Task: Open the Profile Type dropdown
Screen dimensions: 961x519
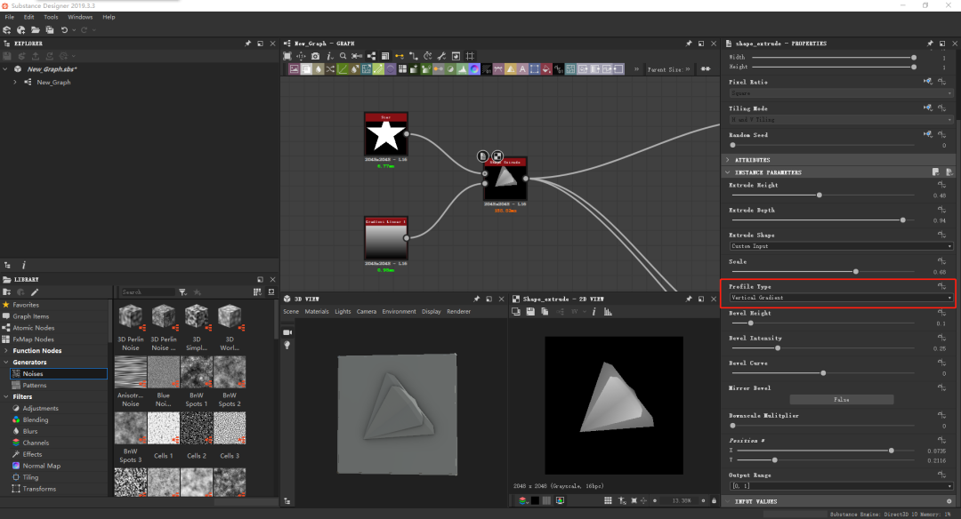Action: click(x=841, y=298)
